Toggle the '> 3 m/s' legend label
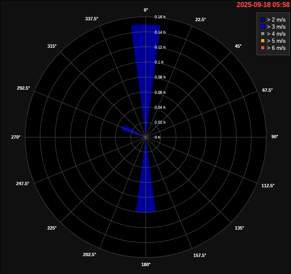Viewport: 291px width, 274px height. (276, 27)
